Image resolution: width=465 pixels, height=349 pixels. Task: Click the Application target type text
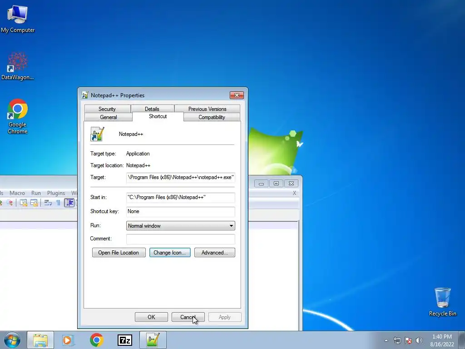point(138,154)
